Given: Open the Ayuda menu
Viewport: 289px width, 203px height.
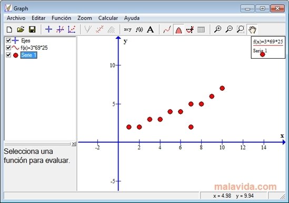Looking at the screenshot, I should pyautogui.click(x=132, y=18).
